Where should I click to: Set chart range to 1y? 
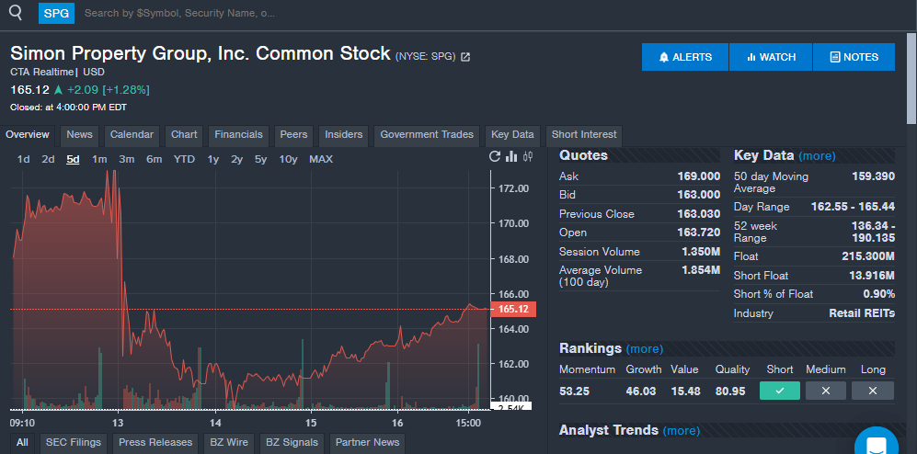212,160
